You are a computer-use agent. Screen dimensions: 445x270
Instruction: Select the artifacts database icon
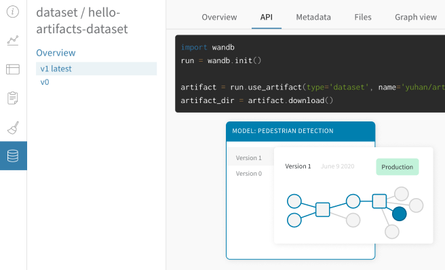point(13,156)
